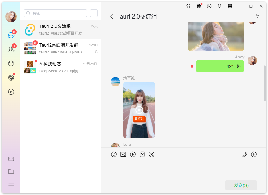Expand the plus menu beside the phone icon
268x195 pixels.
254,154
